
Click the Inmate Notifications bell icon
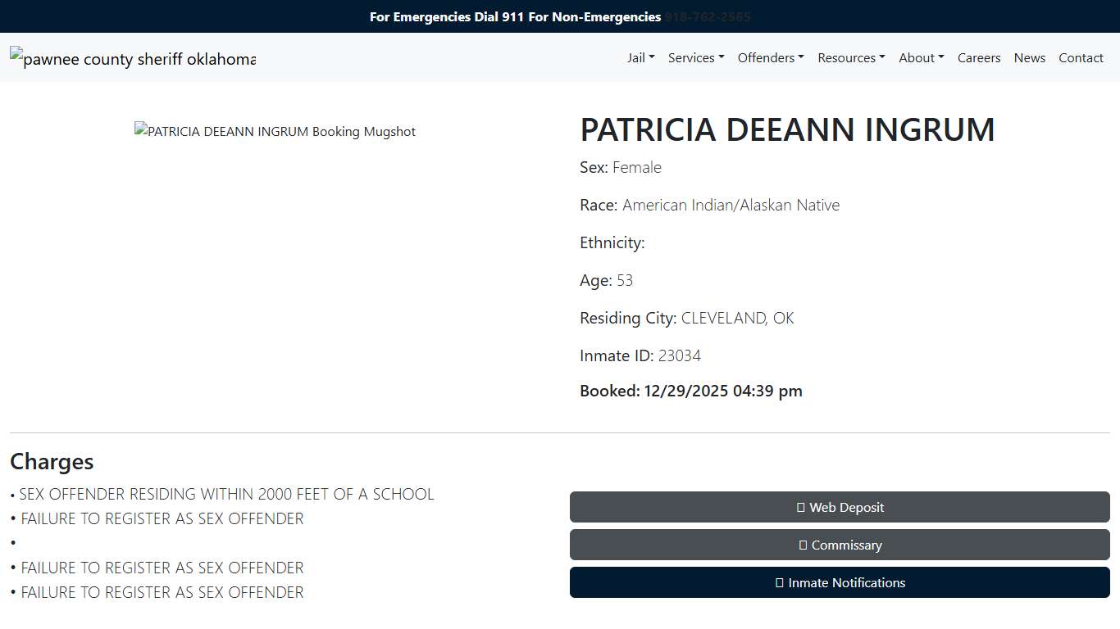click(x=779, y=582)
